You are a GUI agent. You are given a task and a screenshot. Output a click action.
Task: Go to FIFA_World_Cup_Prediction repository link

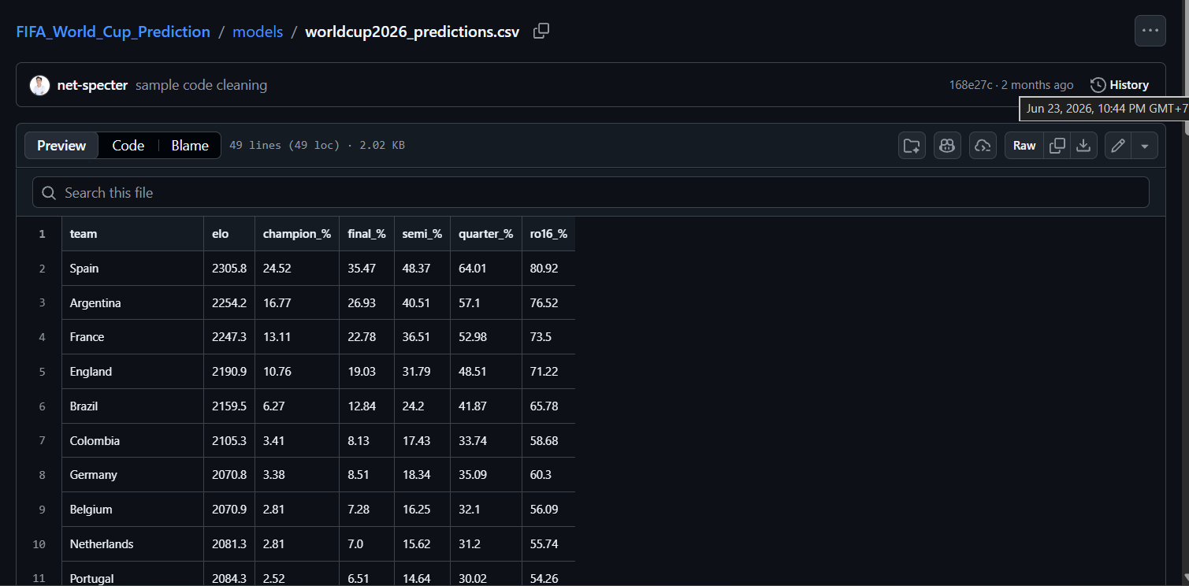[113, 32]
